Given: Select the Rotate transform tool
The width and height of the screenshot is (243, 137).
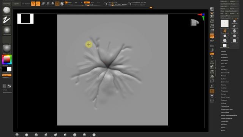Looking at the screenshot, I should coord(52,3).
